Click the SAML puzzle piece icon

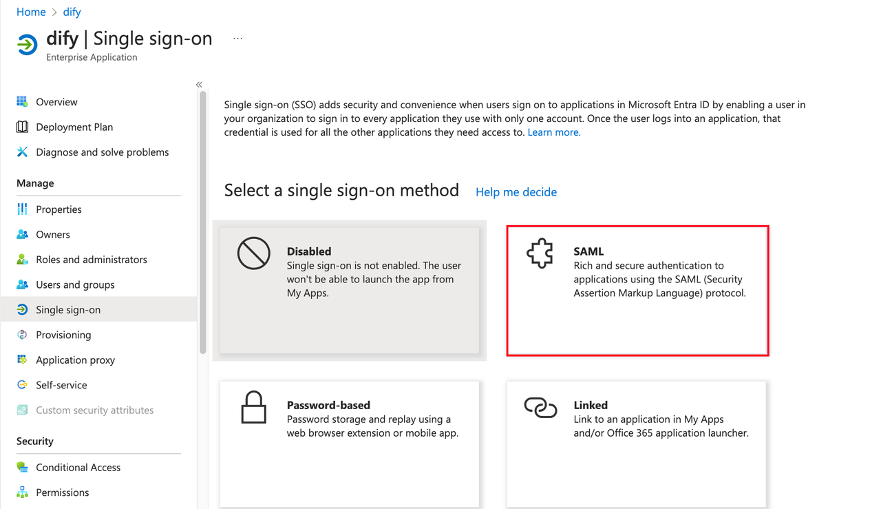coord(540,253)
